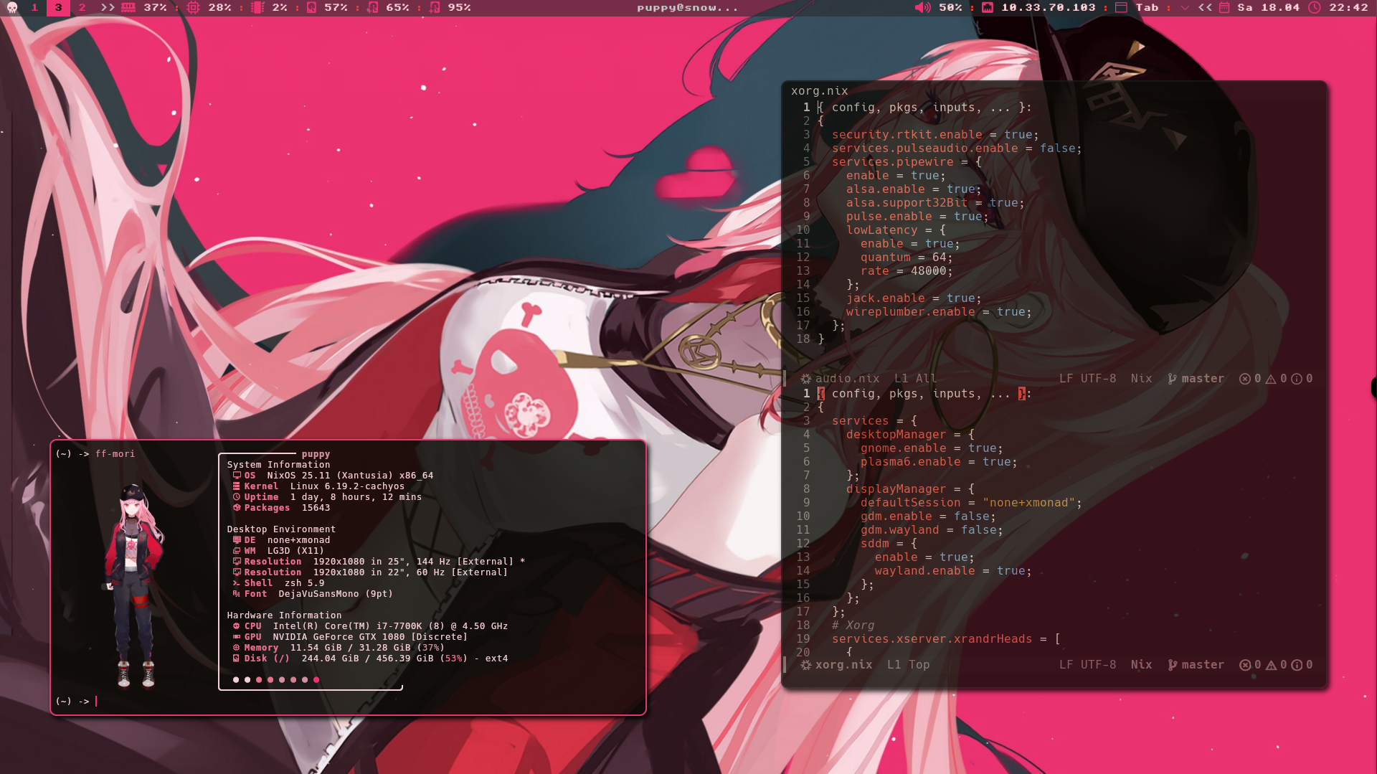
Task: Click the info circle icon in the xorg.nix modeline
Action: 1297,665
